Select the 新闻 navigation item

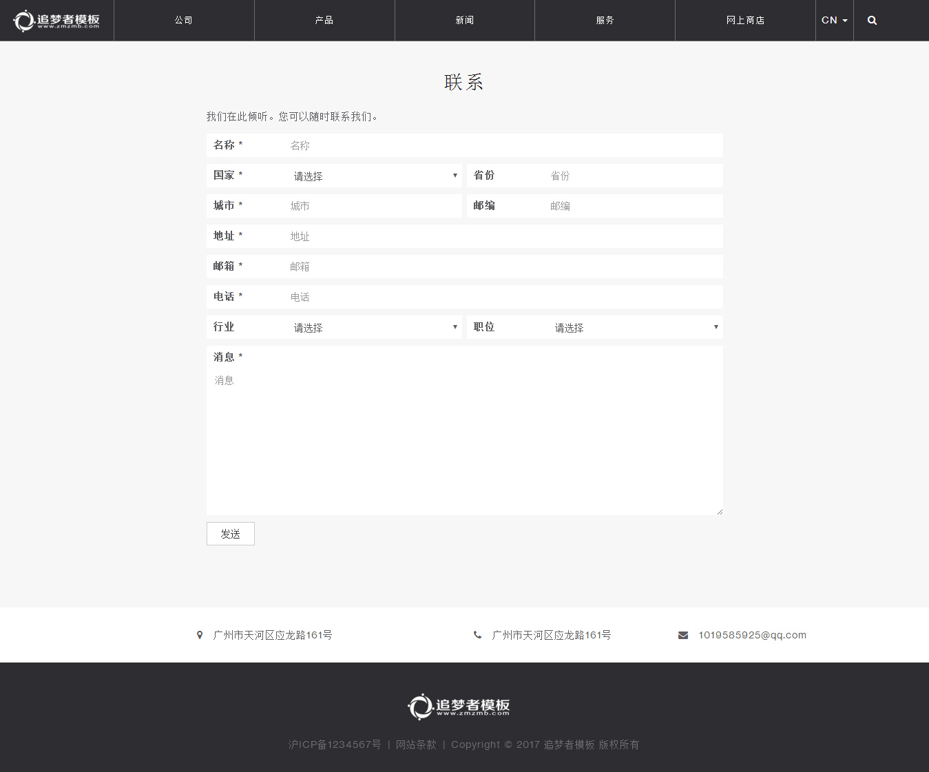(x=465, y=21)
